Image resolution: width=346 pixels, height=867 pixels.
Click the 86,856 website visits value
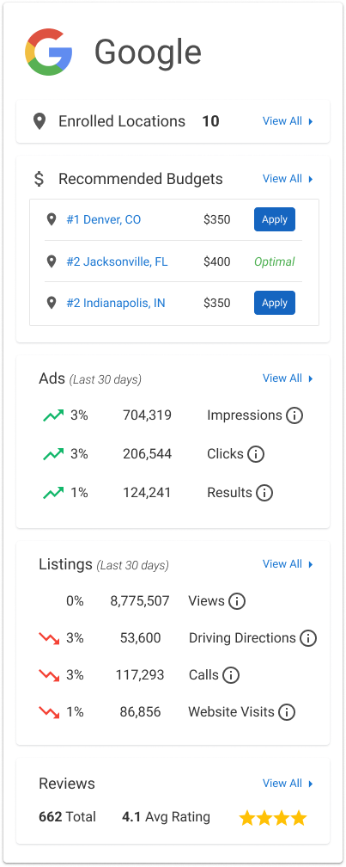click(x=140, y=712)
